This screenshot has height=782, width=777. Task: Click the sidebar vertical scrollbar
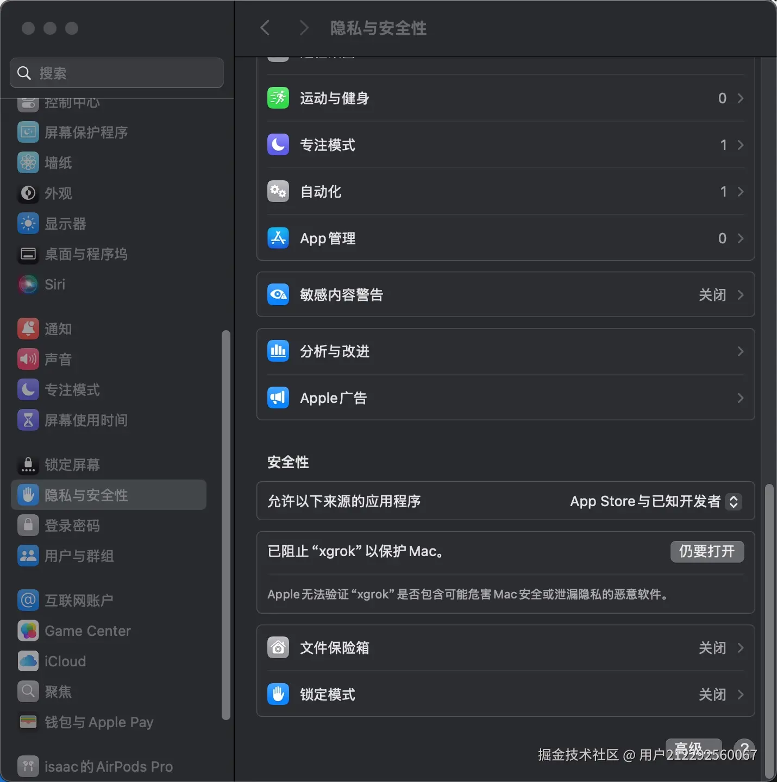[x=226, y=525]
